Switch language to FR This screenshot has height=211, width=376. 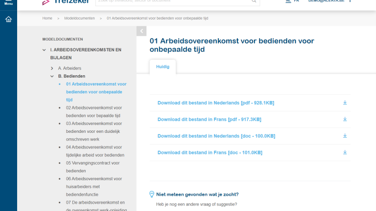click(296, 1)
